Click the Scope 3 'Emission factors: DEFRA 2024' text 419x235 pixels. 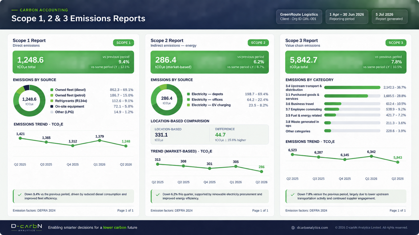pos(306,210)
